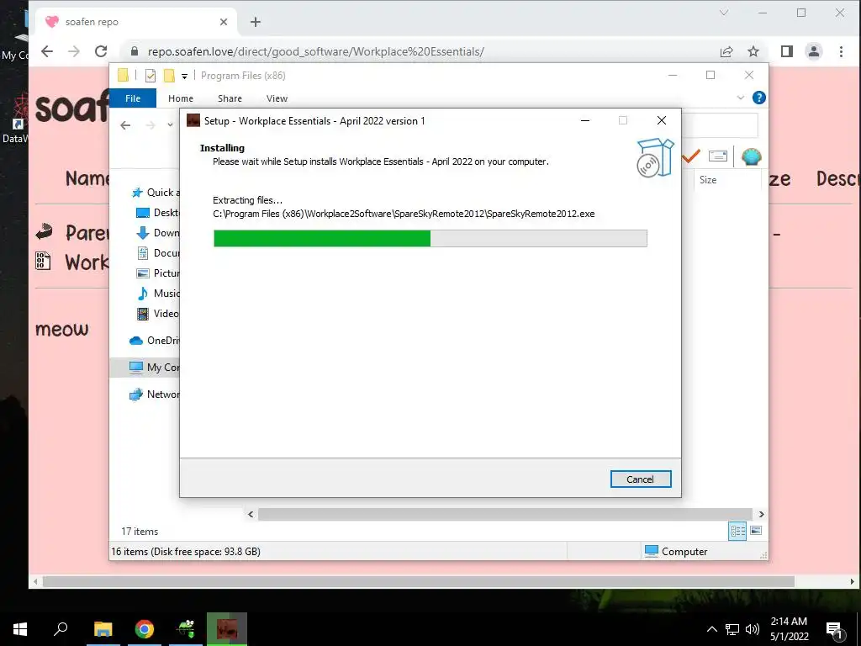Open Quick Access toolbar customize dropdown
The height and width of the screenshot is (646, 861).
click(x=184, y=77)
